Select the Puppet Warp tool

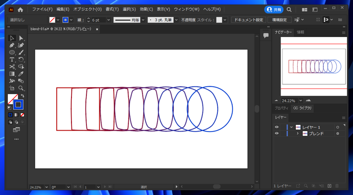click(x=12, y=81)
